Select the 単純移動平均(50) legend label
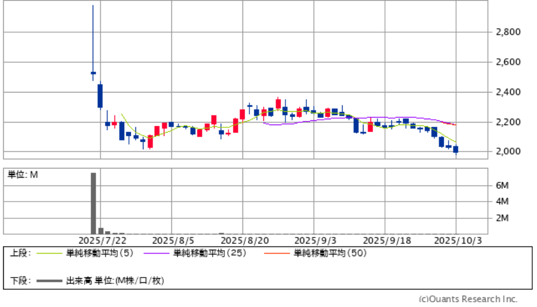537x307 pixels. point(330,254)
